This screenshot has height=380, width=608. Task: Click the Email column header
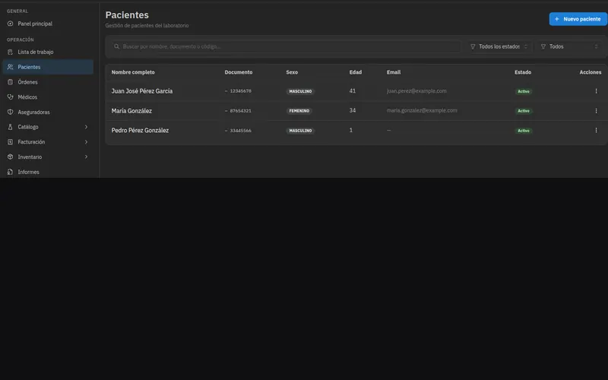click(394, 72)
